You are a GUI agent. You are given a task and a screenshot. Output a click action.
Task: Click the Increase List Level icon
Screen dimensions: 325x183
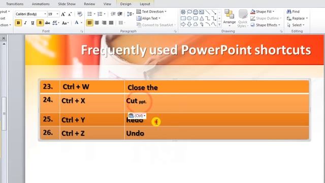[x=120, y=14]
